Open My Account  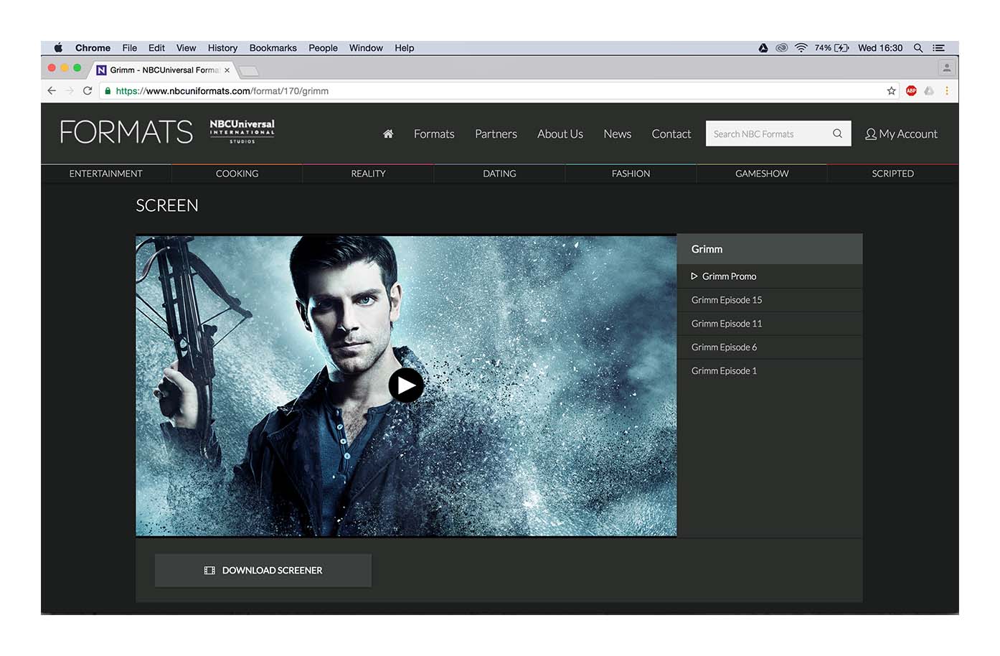click(x=901, y=133)
